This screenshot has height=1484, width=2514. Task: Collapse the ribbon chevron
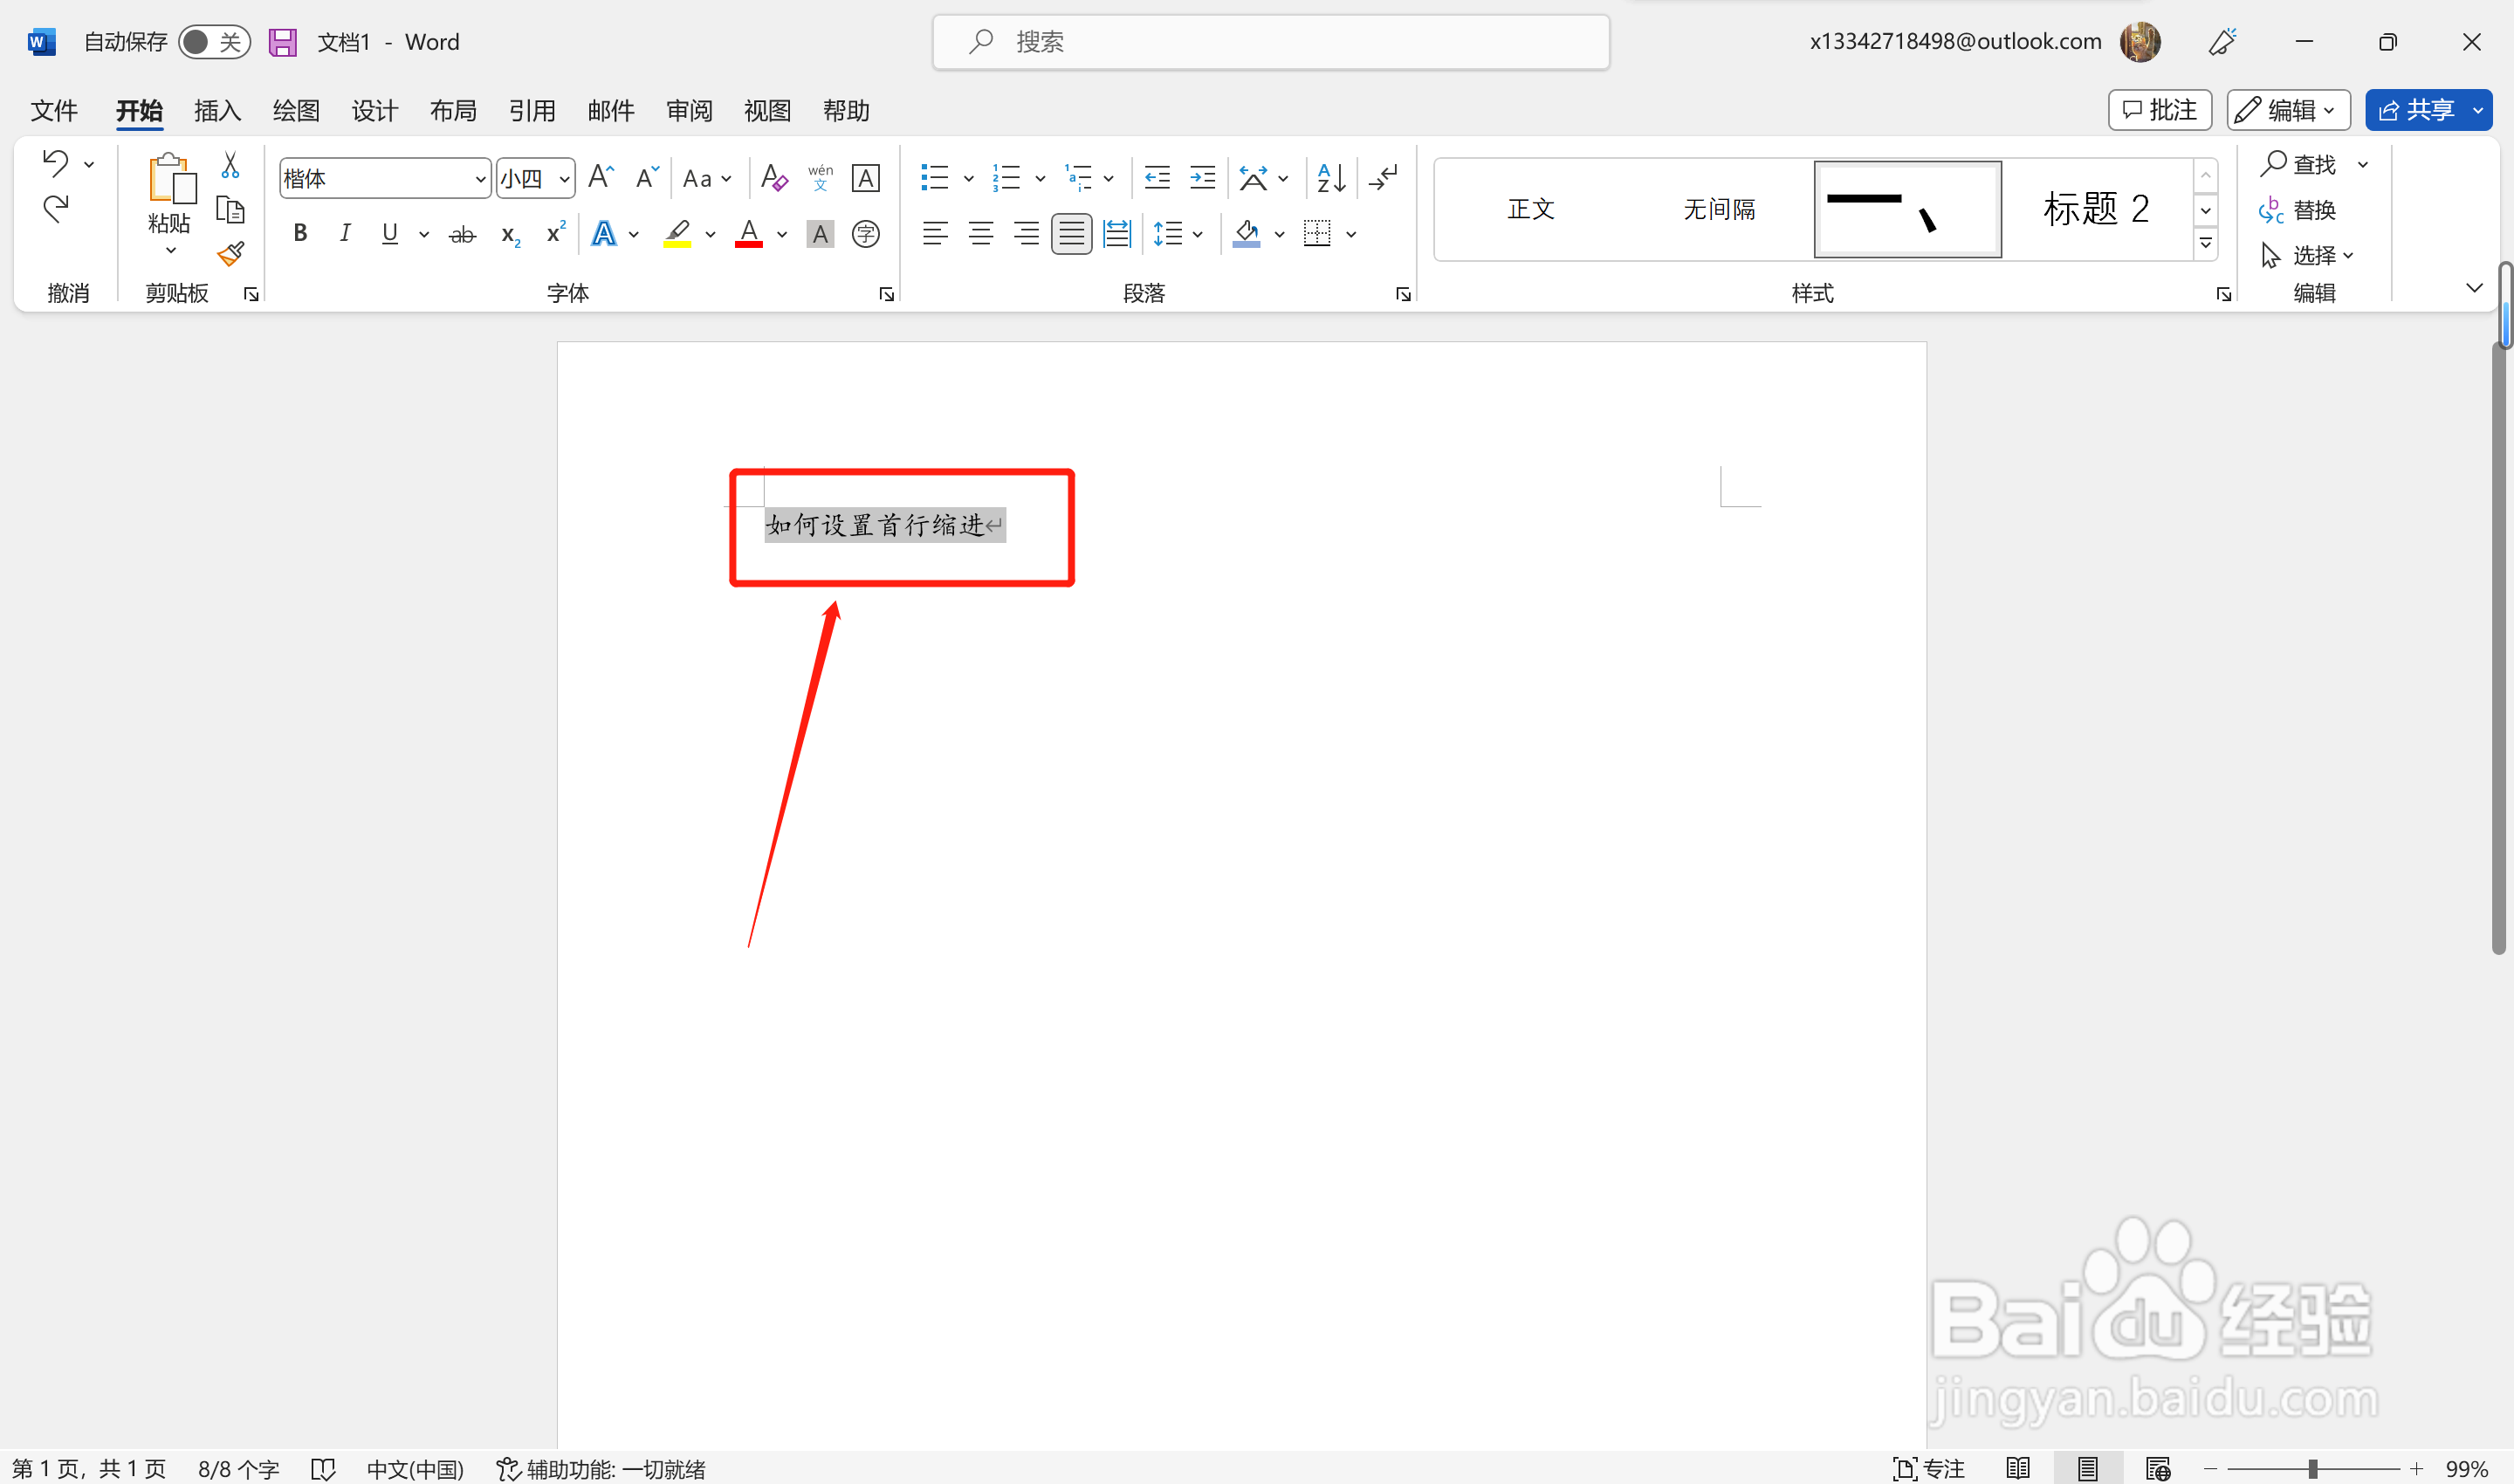click(2474, 288)
